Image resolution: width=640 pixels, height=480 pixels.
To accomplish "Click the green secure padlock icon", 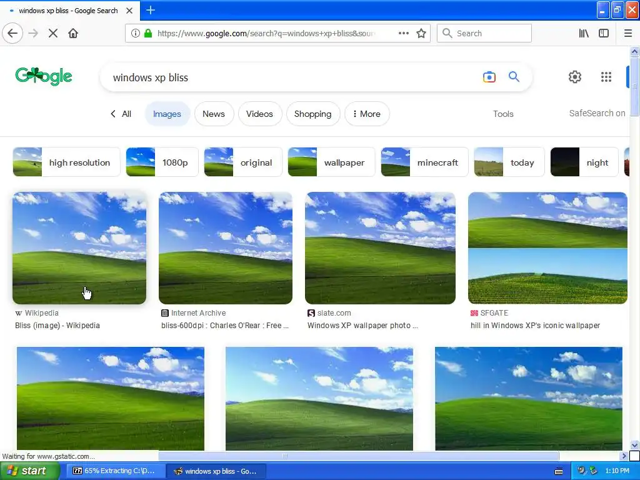I will tap(148, 33).
